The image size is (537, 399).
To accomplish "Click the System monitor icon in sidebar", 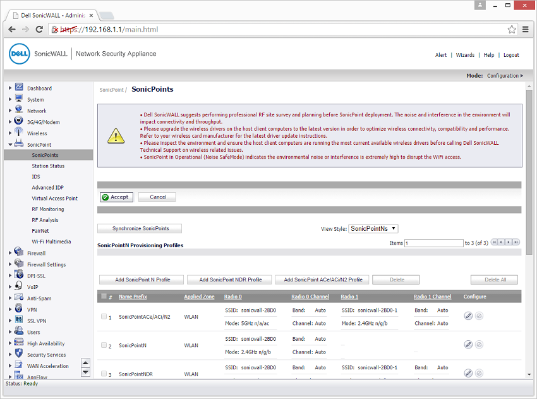I will [x=19, y=99].
